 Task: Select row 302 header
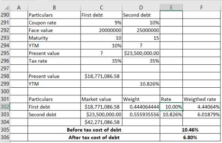tap(5, 107)
